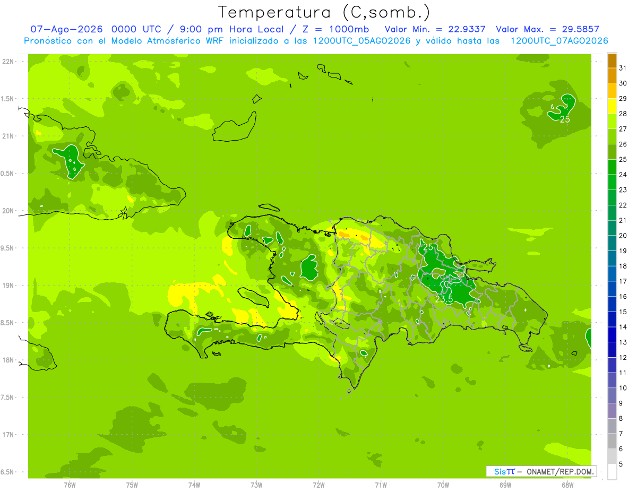Click the legend swatch between 26 and 27
This screenshot has width=637, height=492.
pos(612,136)
